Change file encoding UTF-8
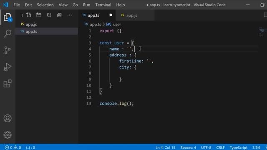This screenshot has height=150, width=267. click(206, 147)
